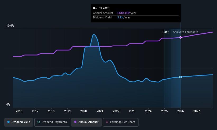Select the 2023 label on the x-axis
This screenshot has height=130, width=217.
(x=132, y=111)
